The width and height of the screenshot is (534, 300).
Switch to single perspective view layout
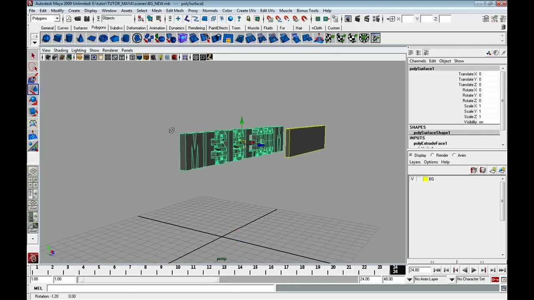pos(33,171)
